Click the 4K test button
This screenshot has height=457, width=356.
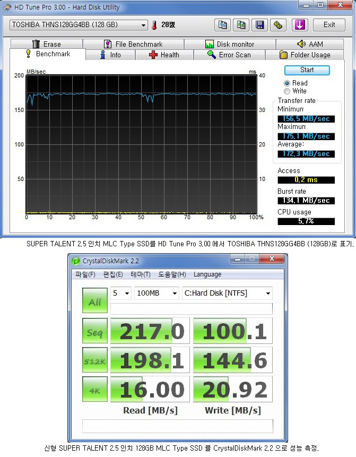point(95,389)
